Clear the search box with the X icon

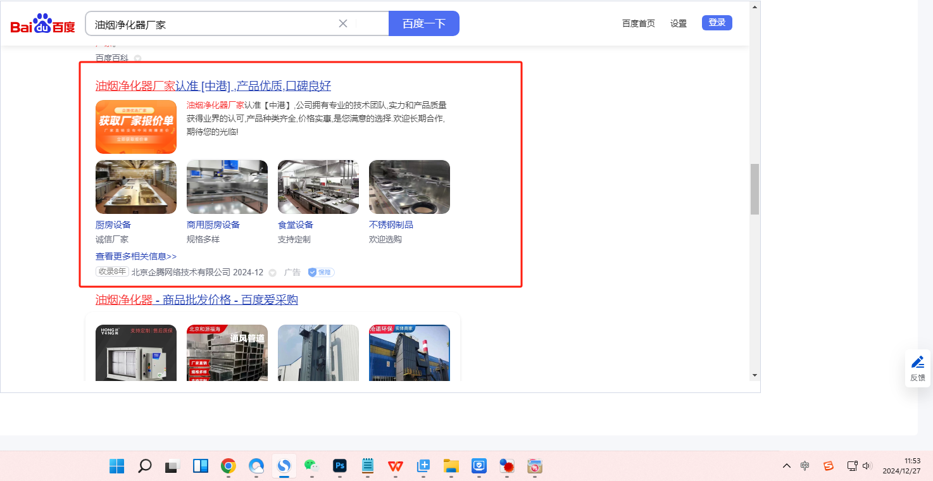(x=343, y=23)
